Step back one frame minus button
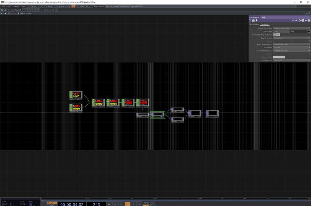This screenshot has width=311, height=206. coord(133,204)
